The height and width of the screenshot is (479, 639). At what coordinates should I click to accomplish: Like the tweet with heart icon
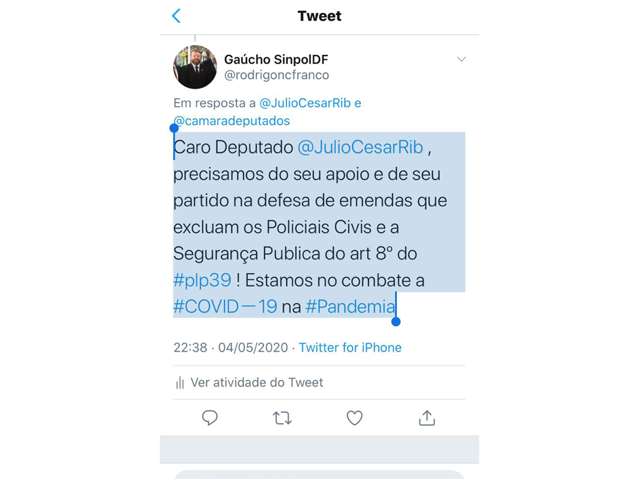click(x=354, y=418)
